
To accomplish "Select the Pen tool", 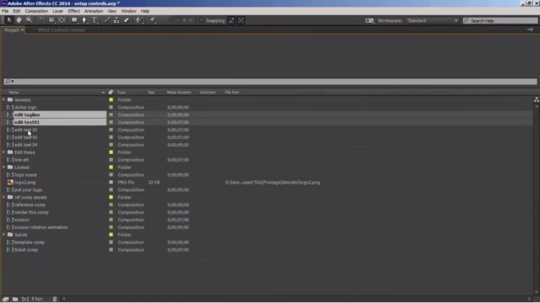I will 84,20.
